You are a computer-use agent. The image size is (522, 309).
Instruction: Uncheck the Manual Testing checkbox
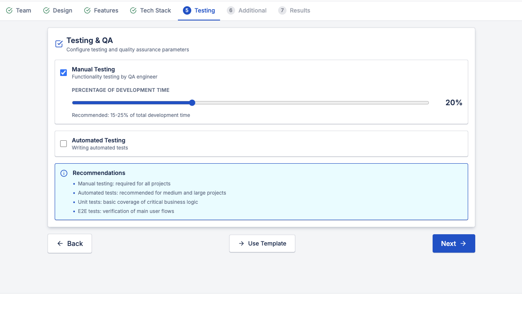coord(63,72)
